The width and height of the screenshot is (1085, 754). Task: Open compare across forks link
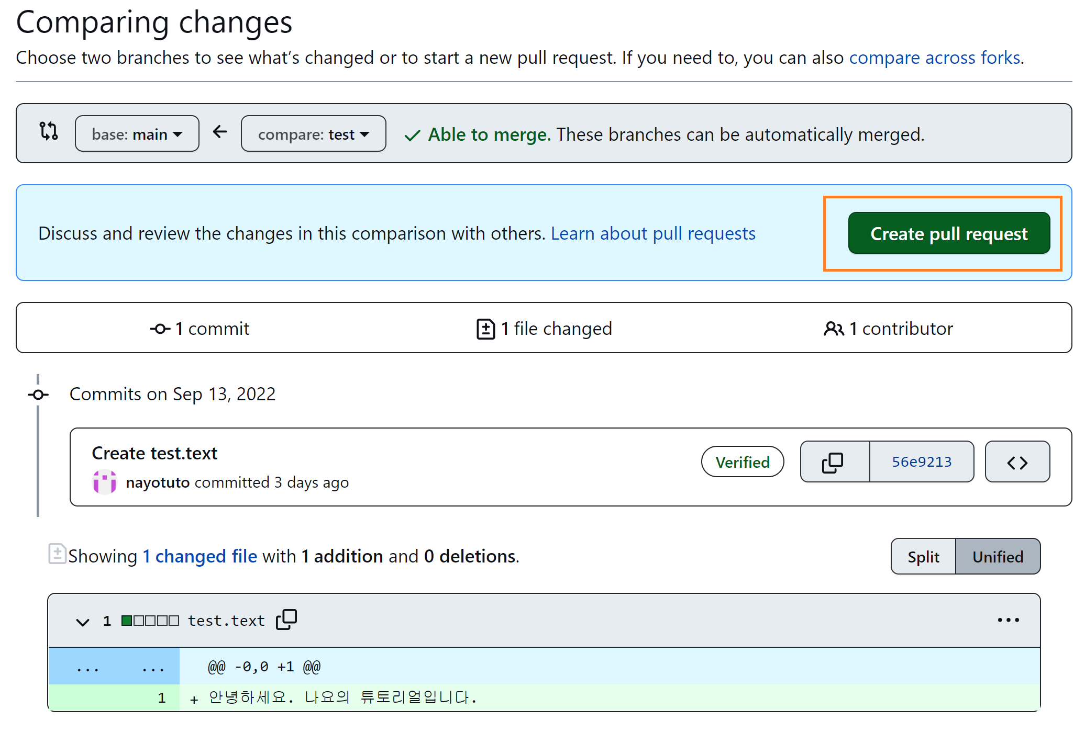coord(935,58)
